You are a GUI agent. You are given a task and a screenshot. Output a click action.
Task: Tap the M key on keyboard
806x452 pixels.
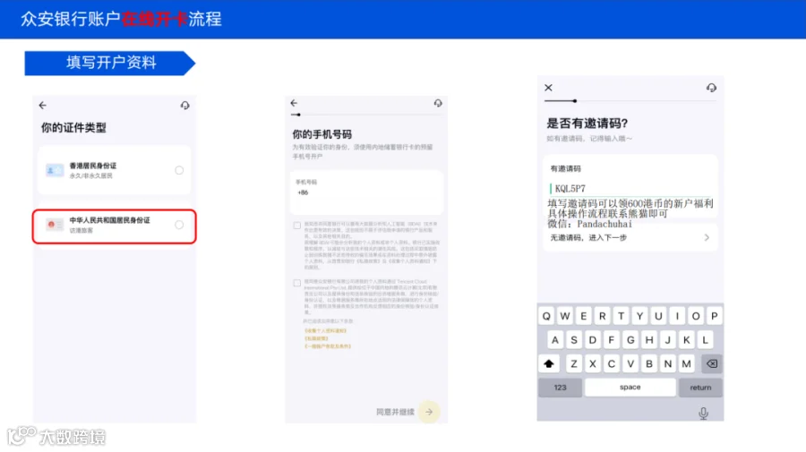tap(686, 363)
